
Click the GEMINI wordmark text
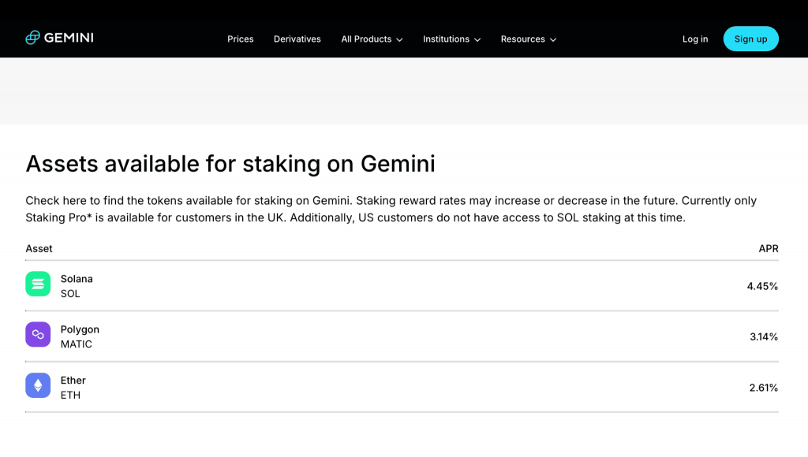click(x=69, y=38)
